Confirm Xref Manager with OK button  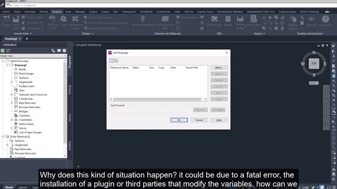(x=179, y=120)
